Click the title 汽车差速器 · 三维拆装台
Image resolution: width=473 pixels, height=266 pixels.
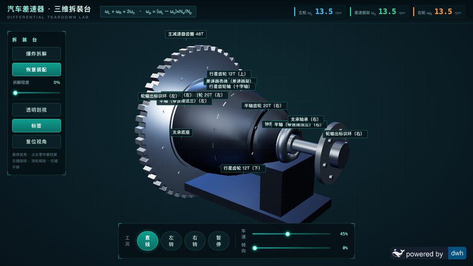(49, 9)
